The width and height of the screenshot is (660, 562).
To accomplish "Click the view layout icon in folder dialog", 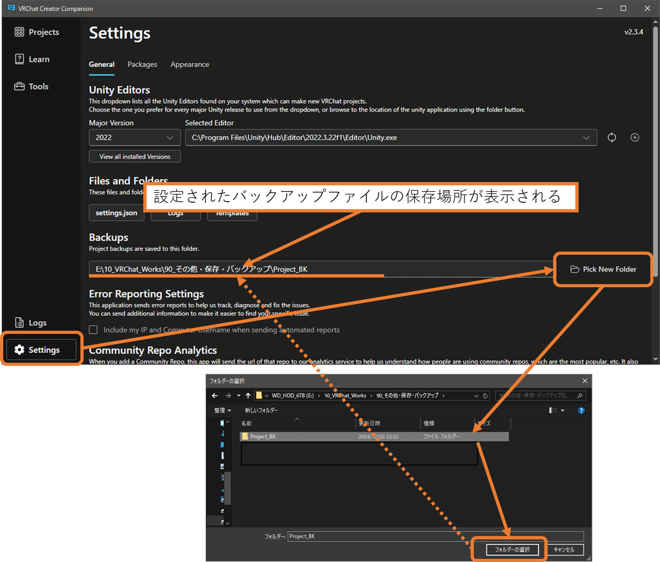I will [x=553, y=410].
